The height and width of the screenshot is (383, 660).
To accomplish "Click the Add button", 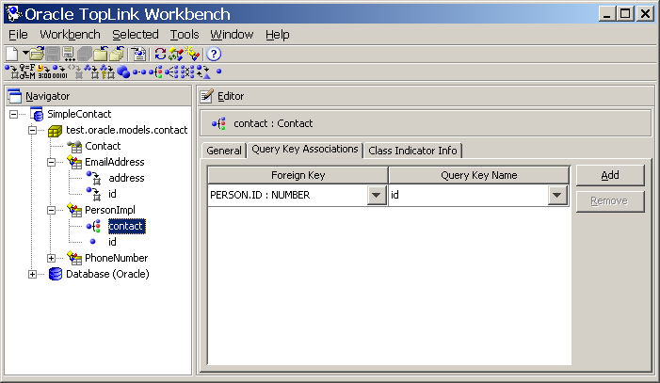I will pos(610,175).
